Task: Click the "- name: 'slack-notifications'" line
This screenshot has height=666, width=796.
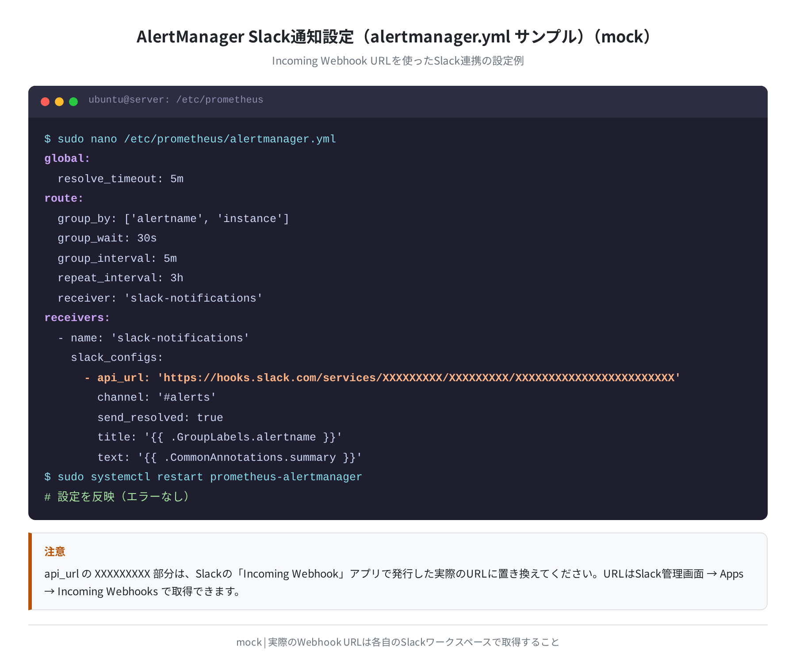Action: [x=153, y=338]
